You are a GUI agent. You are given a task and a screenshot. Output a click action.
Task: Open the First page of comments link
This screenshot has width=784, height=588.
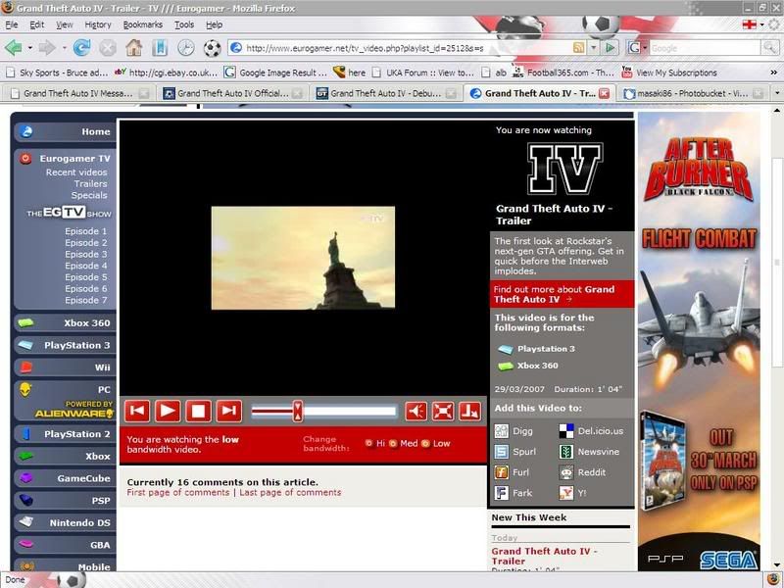point(178,493)
